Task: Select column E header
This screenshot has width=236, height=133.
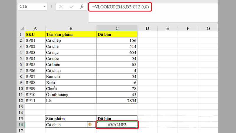Action: click(168, 28)
